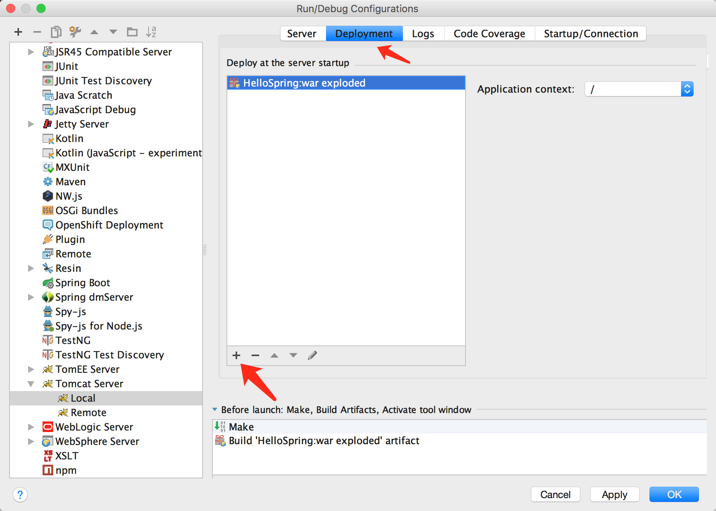Expand Resin tree node

click(x=31, y=268)
